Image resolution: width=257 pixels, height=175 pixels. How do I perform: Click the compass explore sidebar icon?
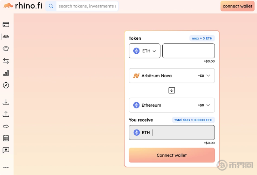6,85
